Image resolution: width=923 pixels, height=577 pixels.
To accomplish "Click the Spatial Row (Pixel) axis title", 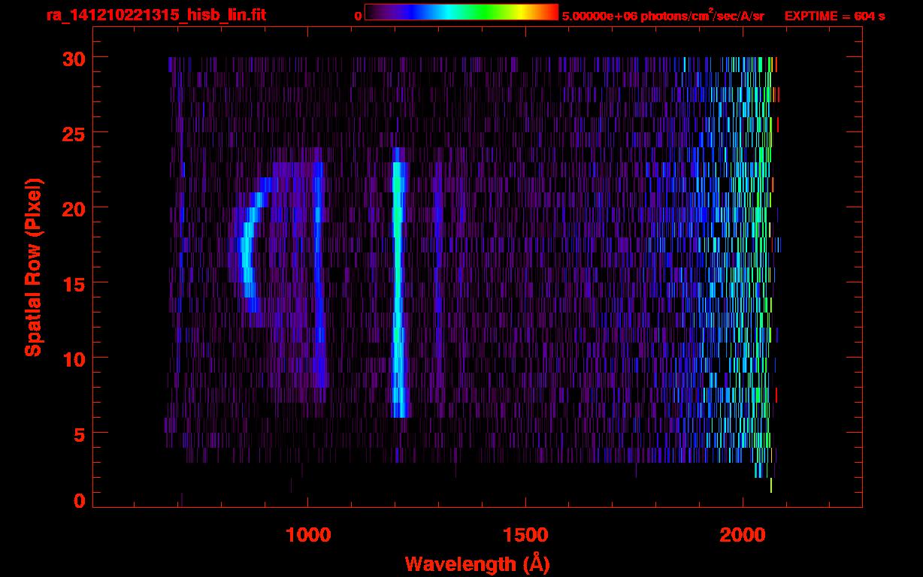I will coord(32,267).
